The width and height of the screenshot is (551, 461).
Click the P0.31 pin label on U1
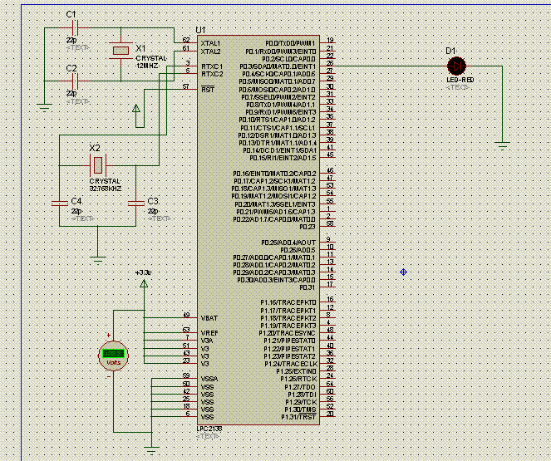point(307,287)
